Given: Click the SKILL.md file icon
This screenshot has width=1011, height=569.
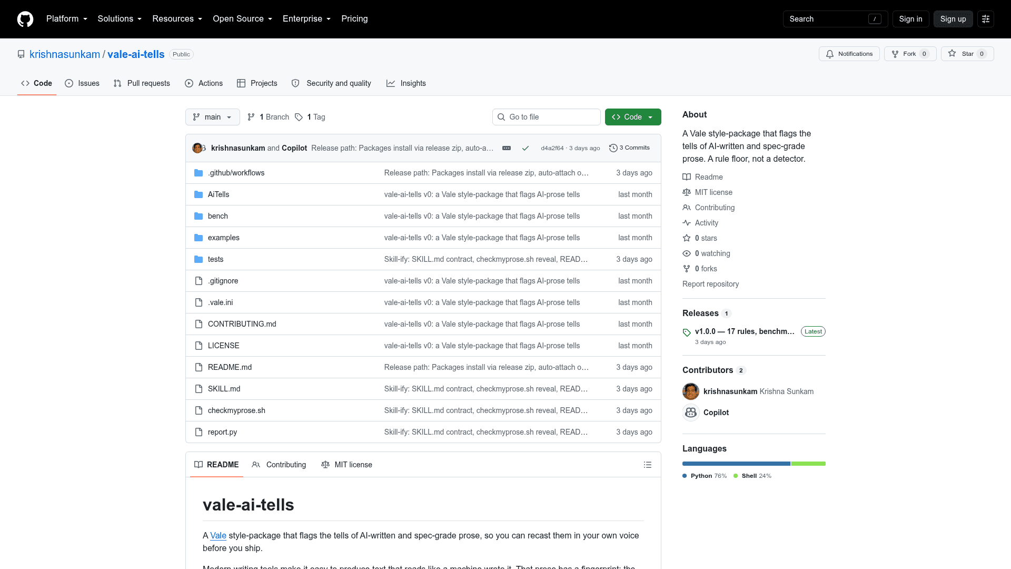Looking at the screenshot, I should click(199, 389).
